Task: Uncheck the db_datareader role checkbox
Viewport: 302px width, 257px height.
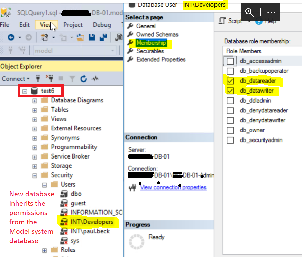Action: tap(230, 81)
